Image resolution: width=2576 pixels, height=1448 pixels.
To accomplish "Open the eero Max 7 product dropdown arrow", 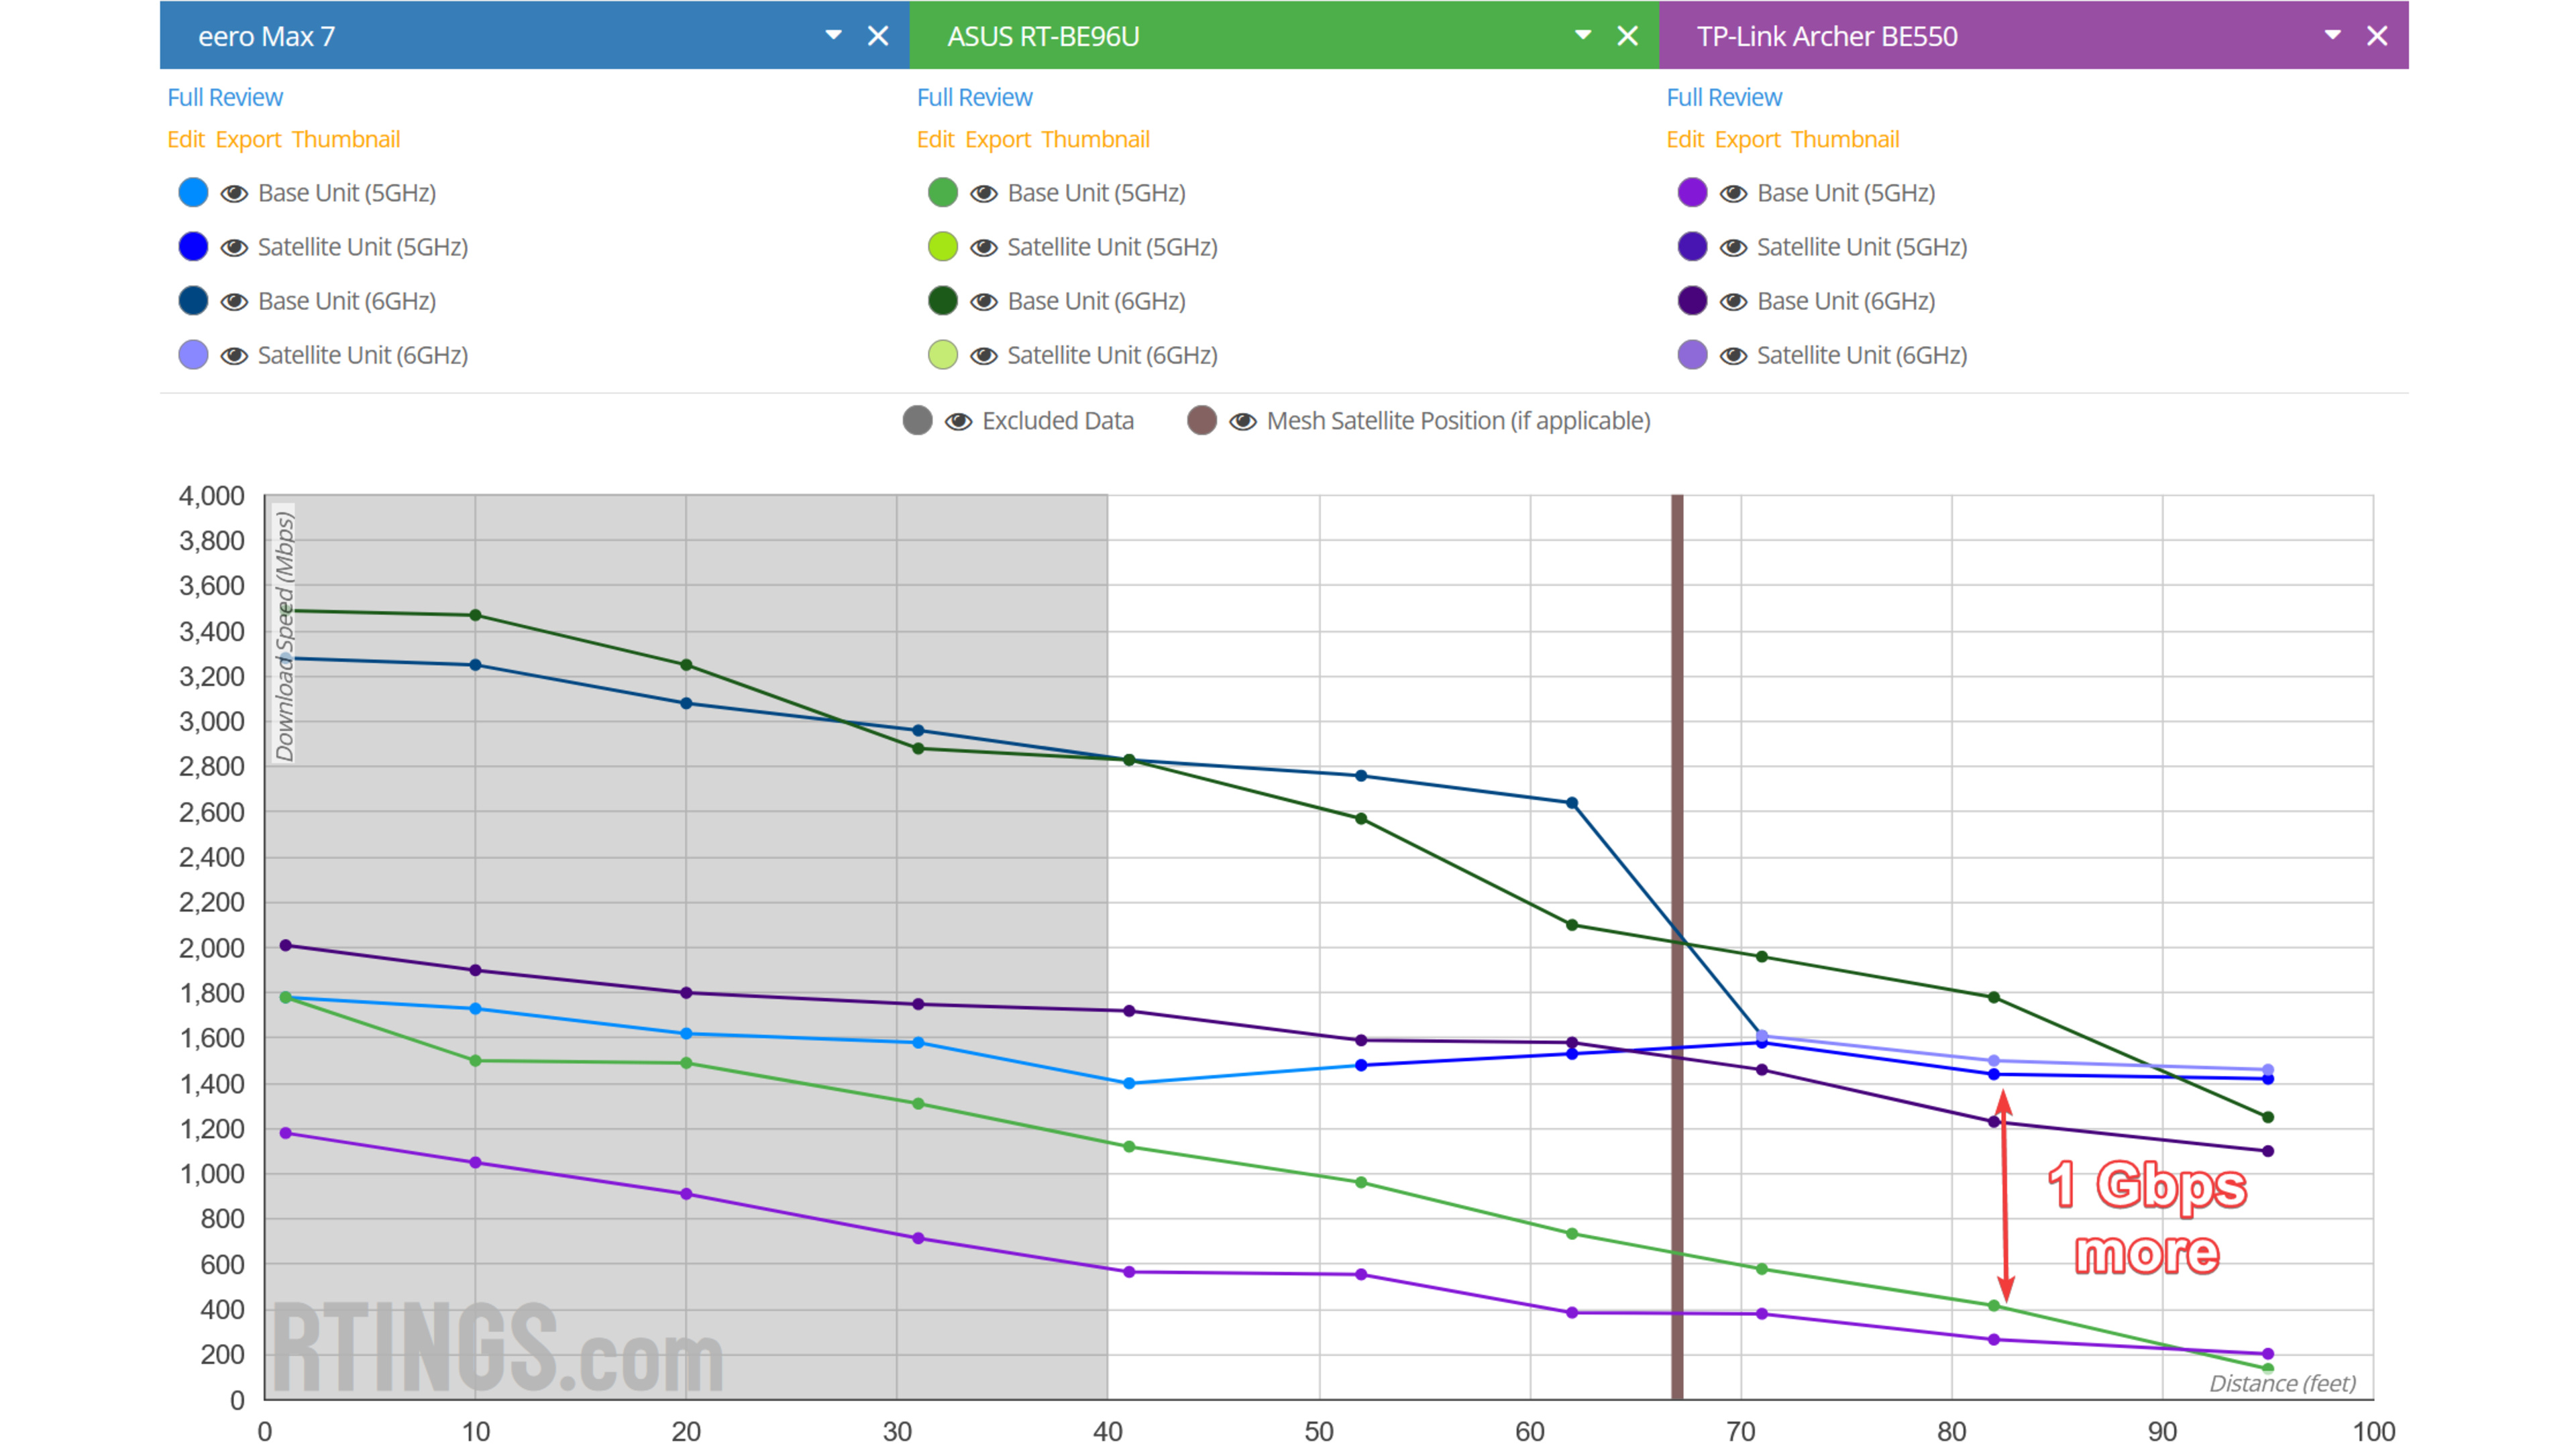I will pos(833,35).
